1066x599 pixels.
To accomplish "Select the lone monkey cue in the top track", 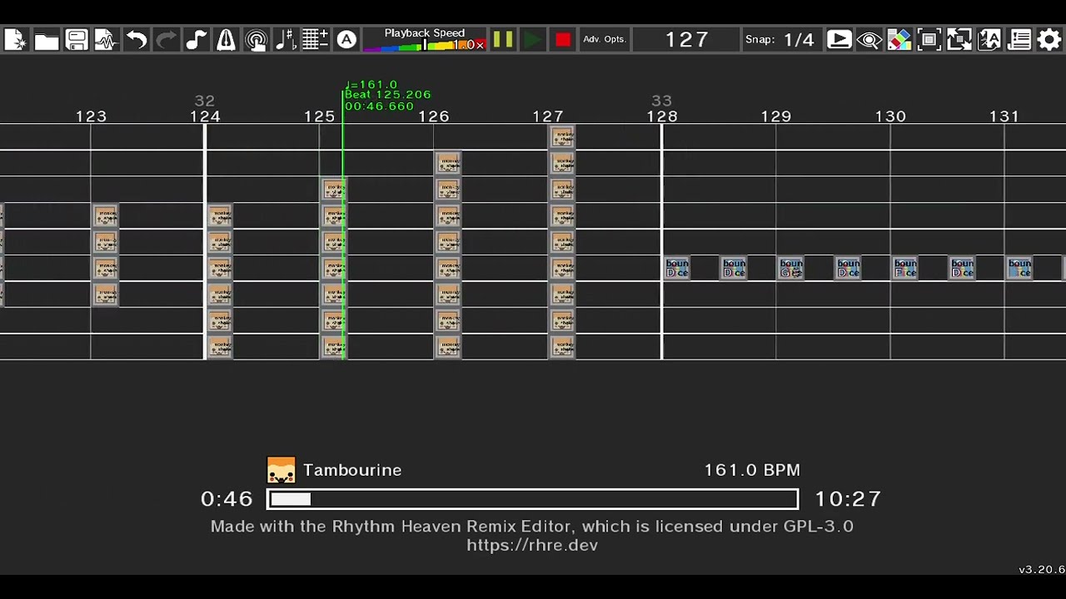I will click(x=562, y=136).
